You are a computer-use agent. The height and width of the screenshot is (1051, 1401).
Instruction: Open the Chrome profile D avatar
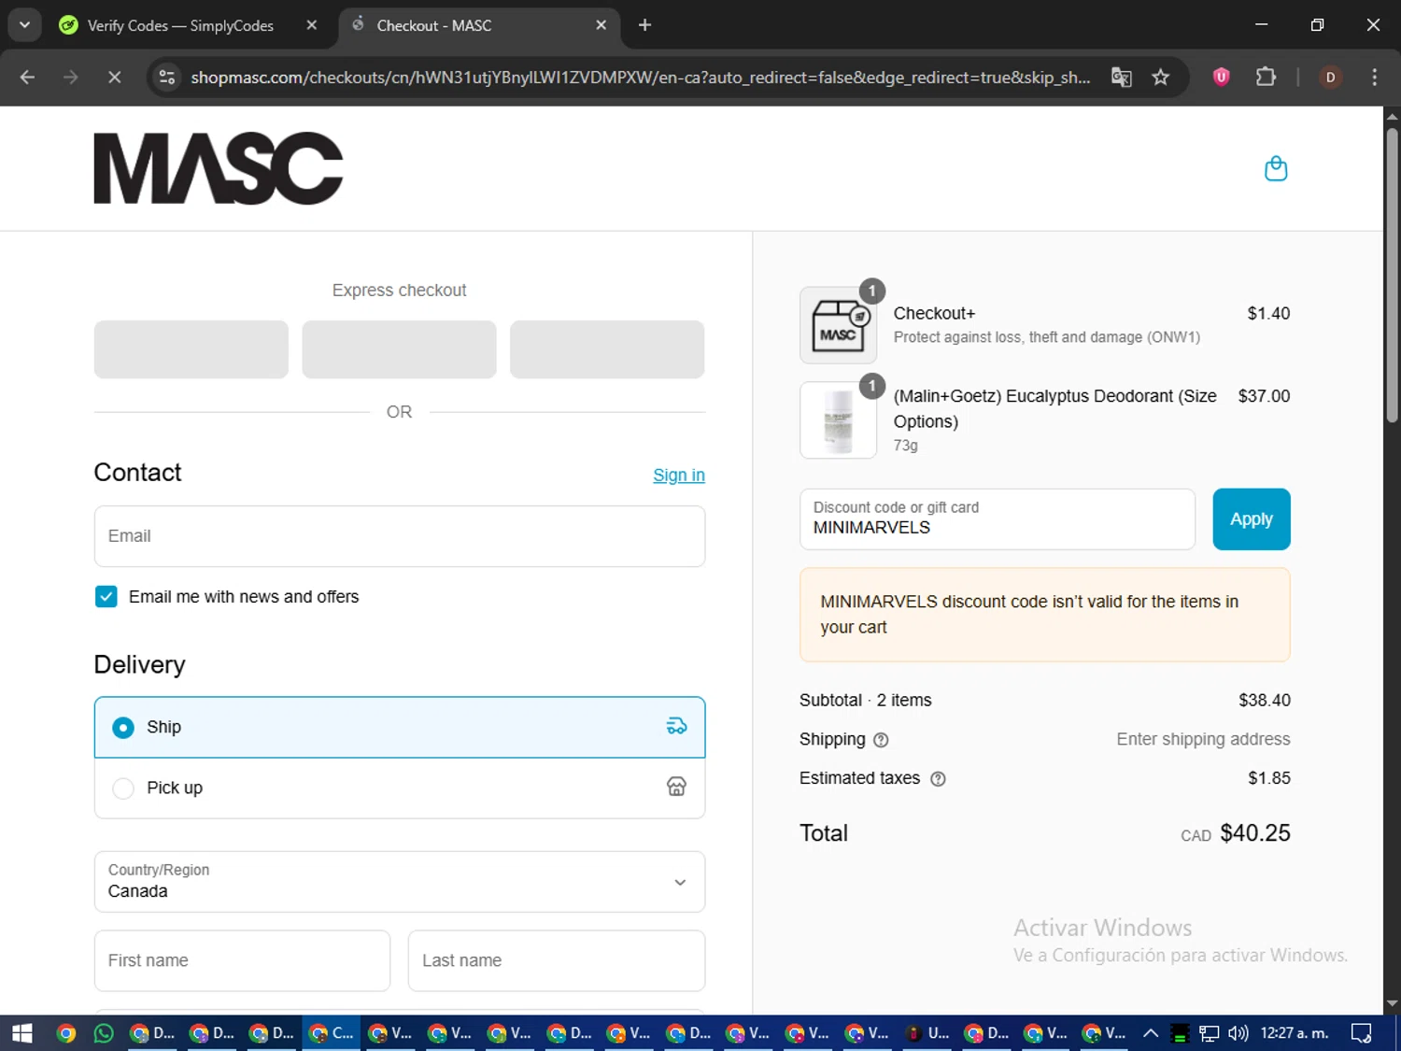point(1330,77)
